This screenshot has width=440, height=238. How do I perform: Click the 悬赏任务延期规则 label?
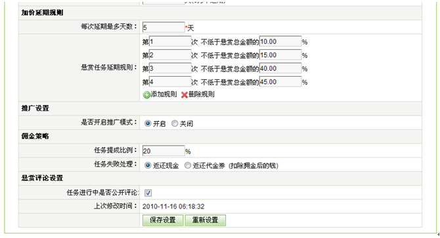(x=109, y=68)
